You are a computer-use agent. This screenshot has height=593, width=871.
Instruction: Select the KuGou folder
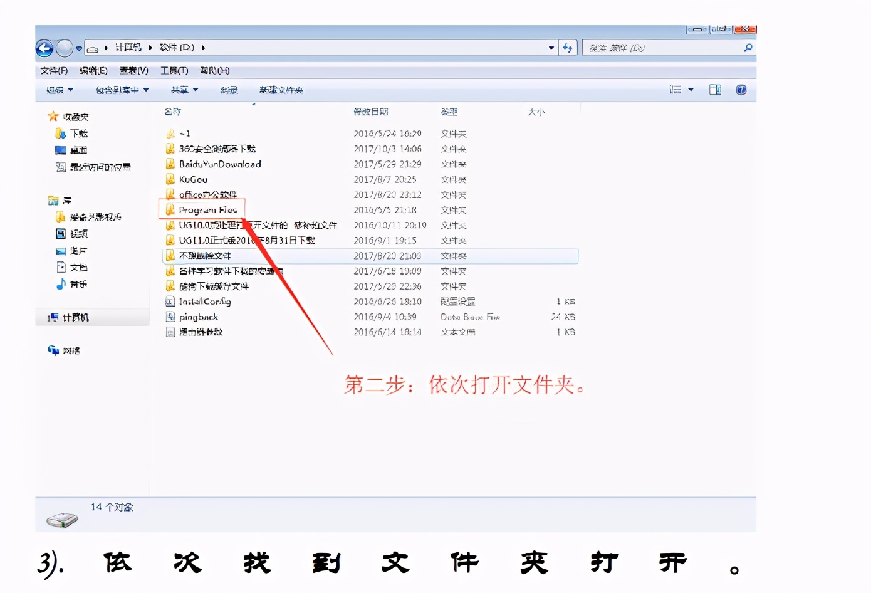click(193, 180)
